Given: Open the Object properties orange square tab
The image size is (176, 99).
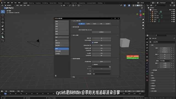Looking at the screenshot, I should click(x=147, y=60).
